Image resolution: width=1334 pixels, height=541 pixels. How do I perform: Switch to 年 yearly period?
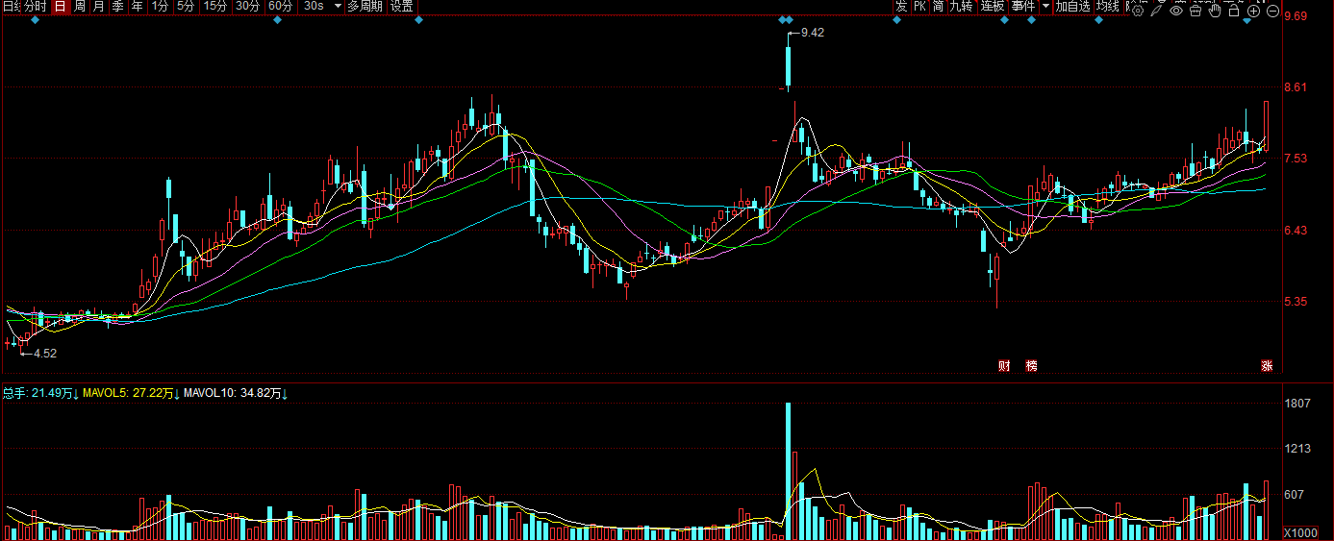[137, 6]
